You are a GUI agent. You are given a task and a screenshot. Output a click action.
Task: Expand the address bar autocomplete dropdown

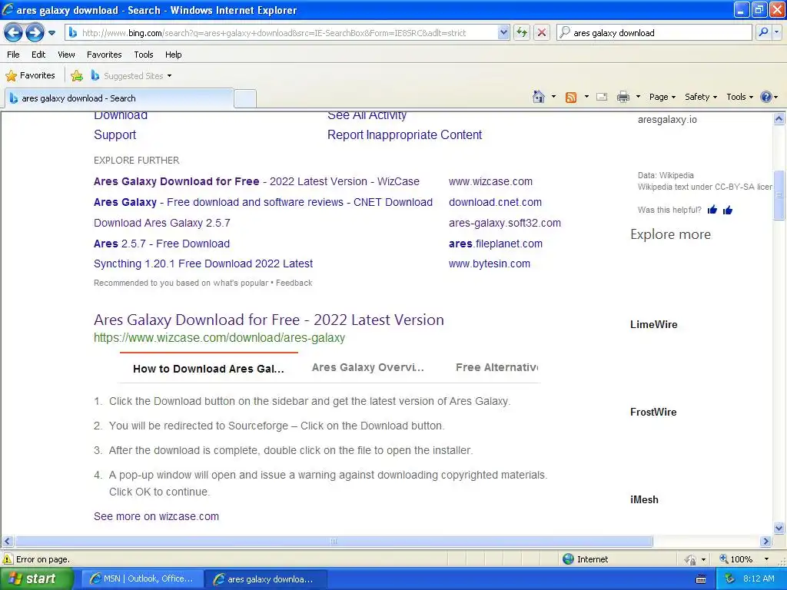tap(503, 32)
